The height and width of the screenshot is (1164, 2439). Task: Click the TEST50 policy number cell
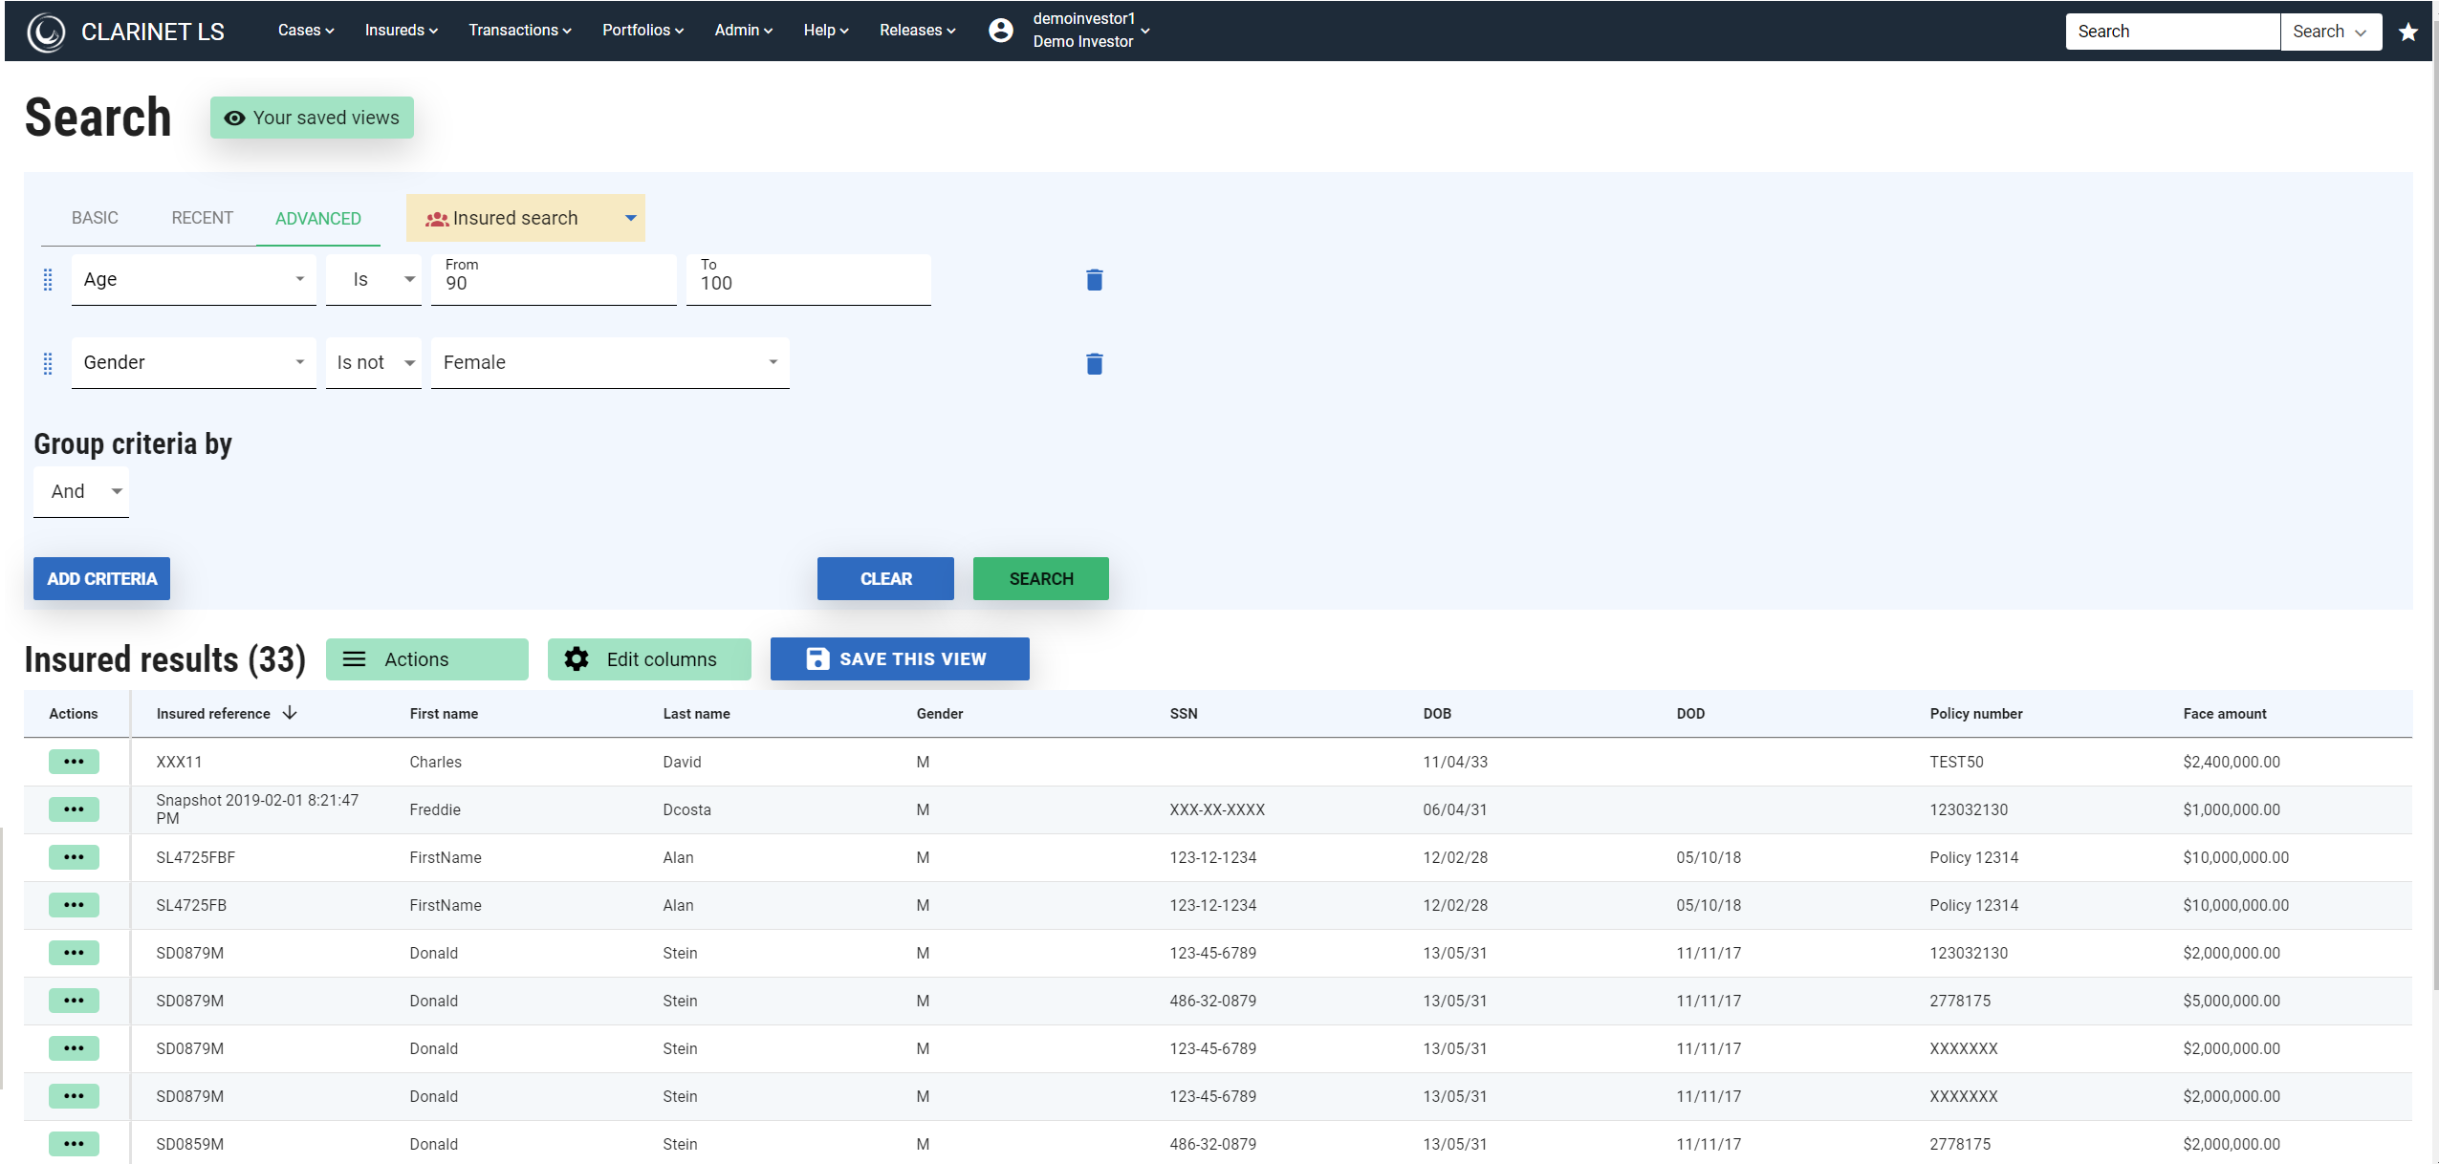1956,762
